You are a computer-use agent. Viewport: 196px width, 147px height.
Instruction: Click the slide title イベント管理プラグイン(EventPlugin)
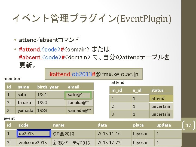pos(92,19)
